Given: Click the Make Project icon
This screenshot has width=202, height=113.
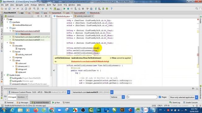Looking at the screenshot, I should [x=51, y=9].
